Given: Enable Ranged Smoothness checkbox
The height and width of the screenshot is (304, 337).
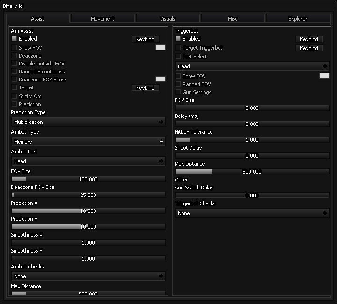Looking at the screenshot, I should point(14,72).
